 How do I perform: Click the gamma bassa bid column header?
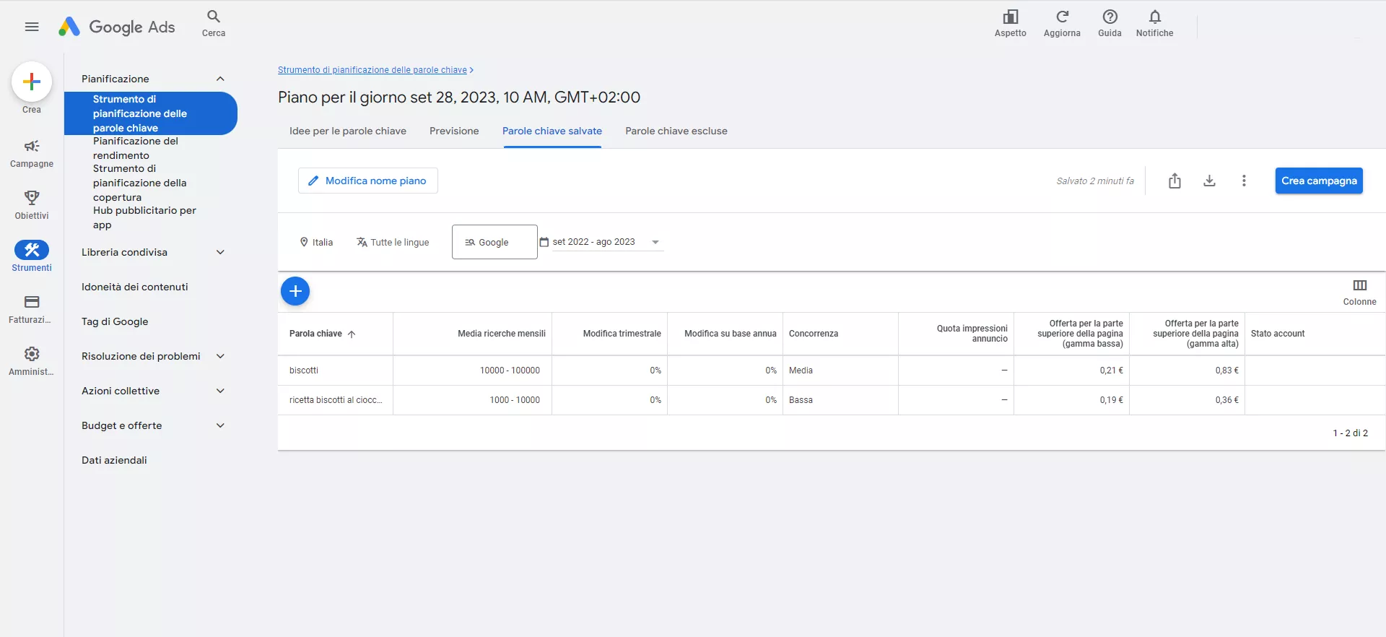[x=1080, y=334]
